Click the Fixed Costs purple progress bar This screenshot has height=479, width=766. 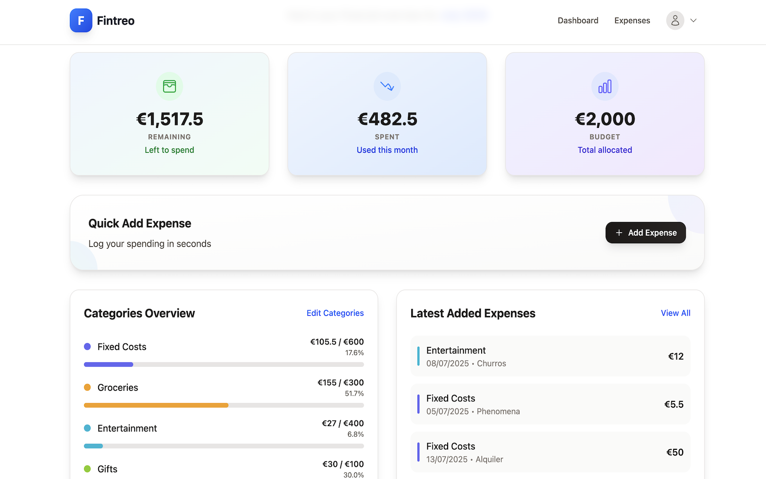(109, 365)
